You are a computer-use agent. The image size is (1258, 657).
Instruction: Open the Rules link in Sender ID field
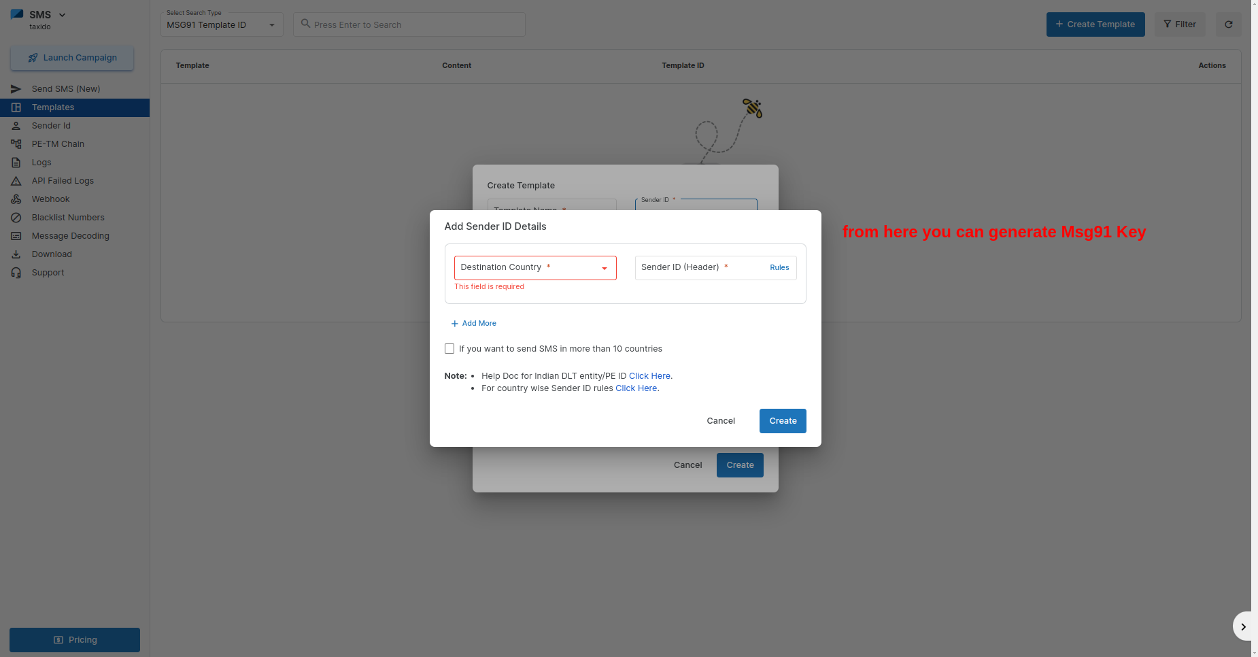click(x=779, y=268)
